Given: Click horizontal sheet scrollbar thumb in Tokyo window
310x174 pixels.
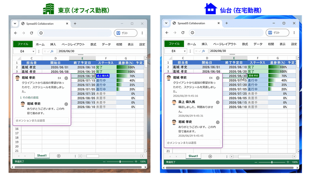Looking at the screenshot, I should [93, 156].
